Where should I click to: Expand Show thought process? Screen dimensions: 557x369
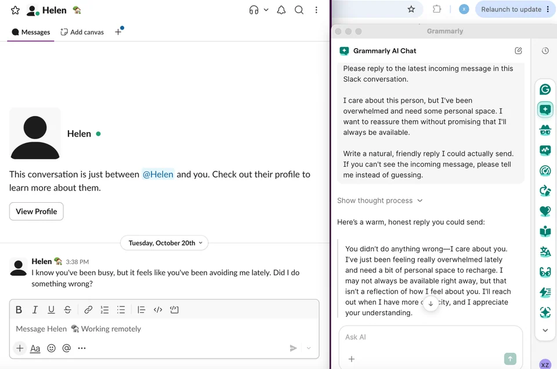[379, 200]
